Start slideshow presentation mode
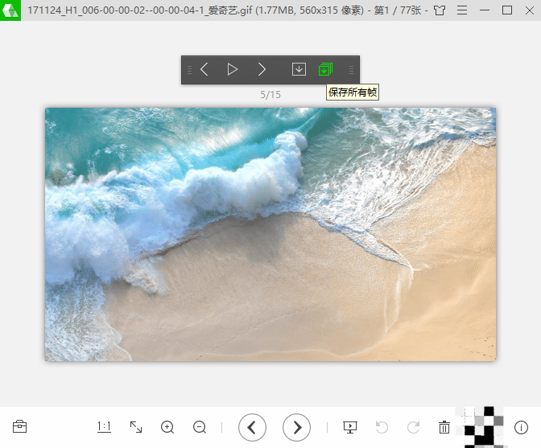541x448 pixels. pyautogui.click(x=350, y=427)
